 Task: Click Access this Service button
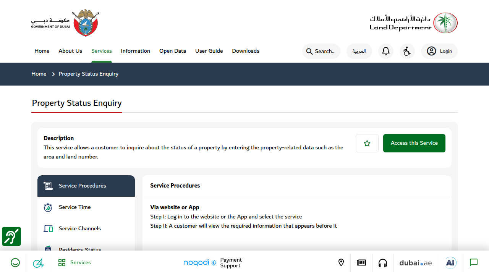[414, 143]
